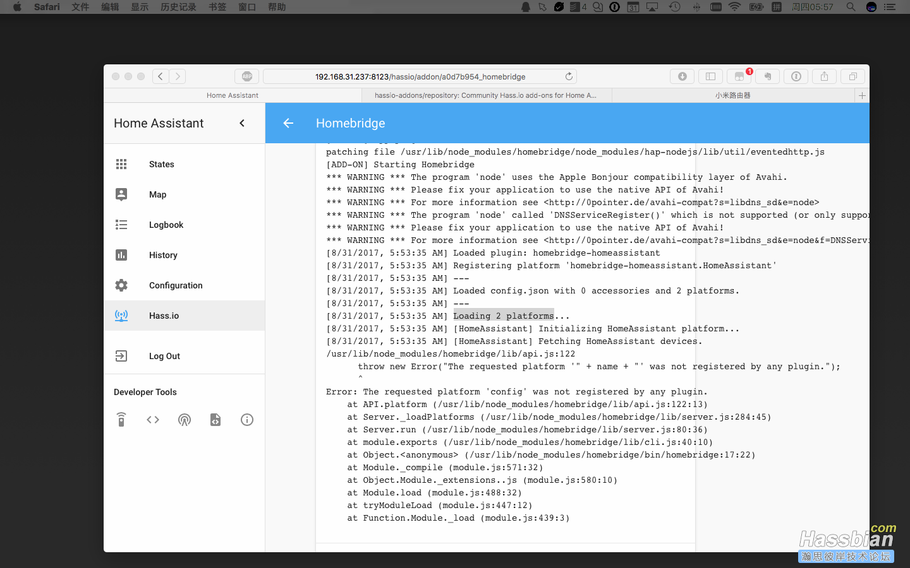
Task: Switch to the hassio-addons/repository tab
Action: (485, 95)
